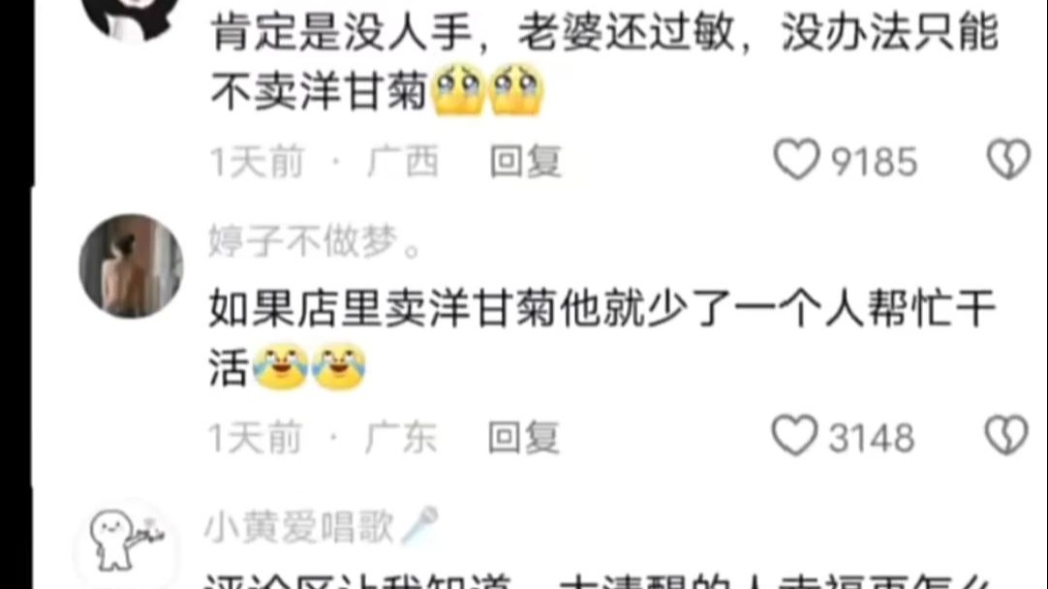Select comment text 肯定是没人手,老婆还过敏
1048x589 pixels.
point(474,32)
